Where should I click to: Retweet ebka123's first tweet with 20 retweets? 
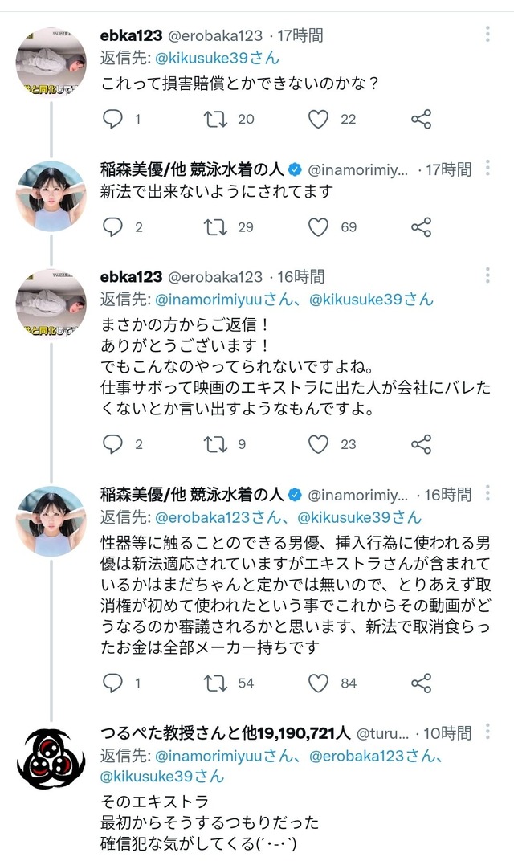pos(214,119)
